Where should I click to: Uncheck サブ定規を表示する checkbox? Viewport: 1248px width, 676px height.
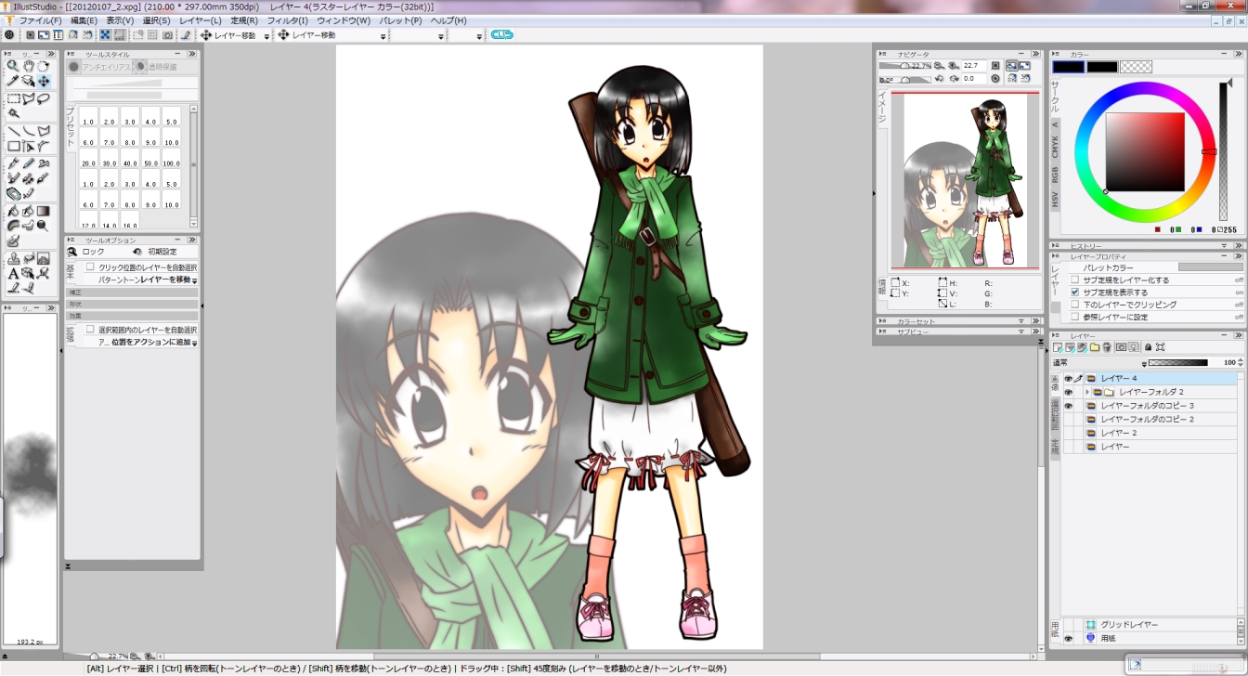point(1075,292)
